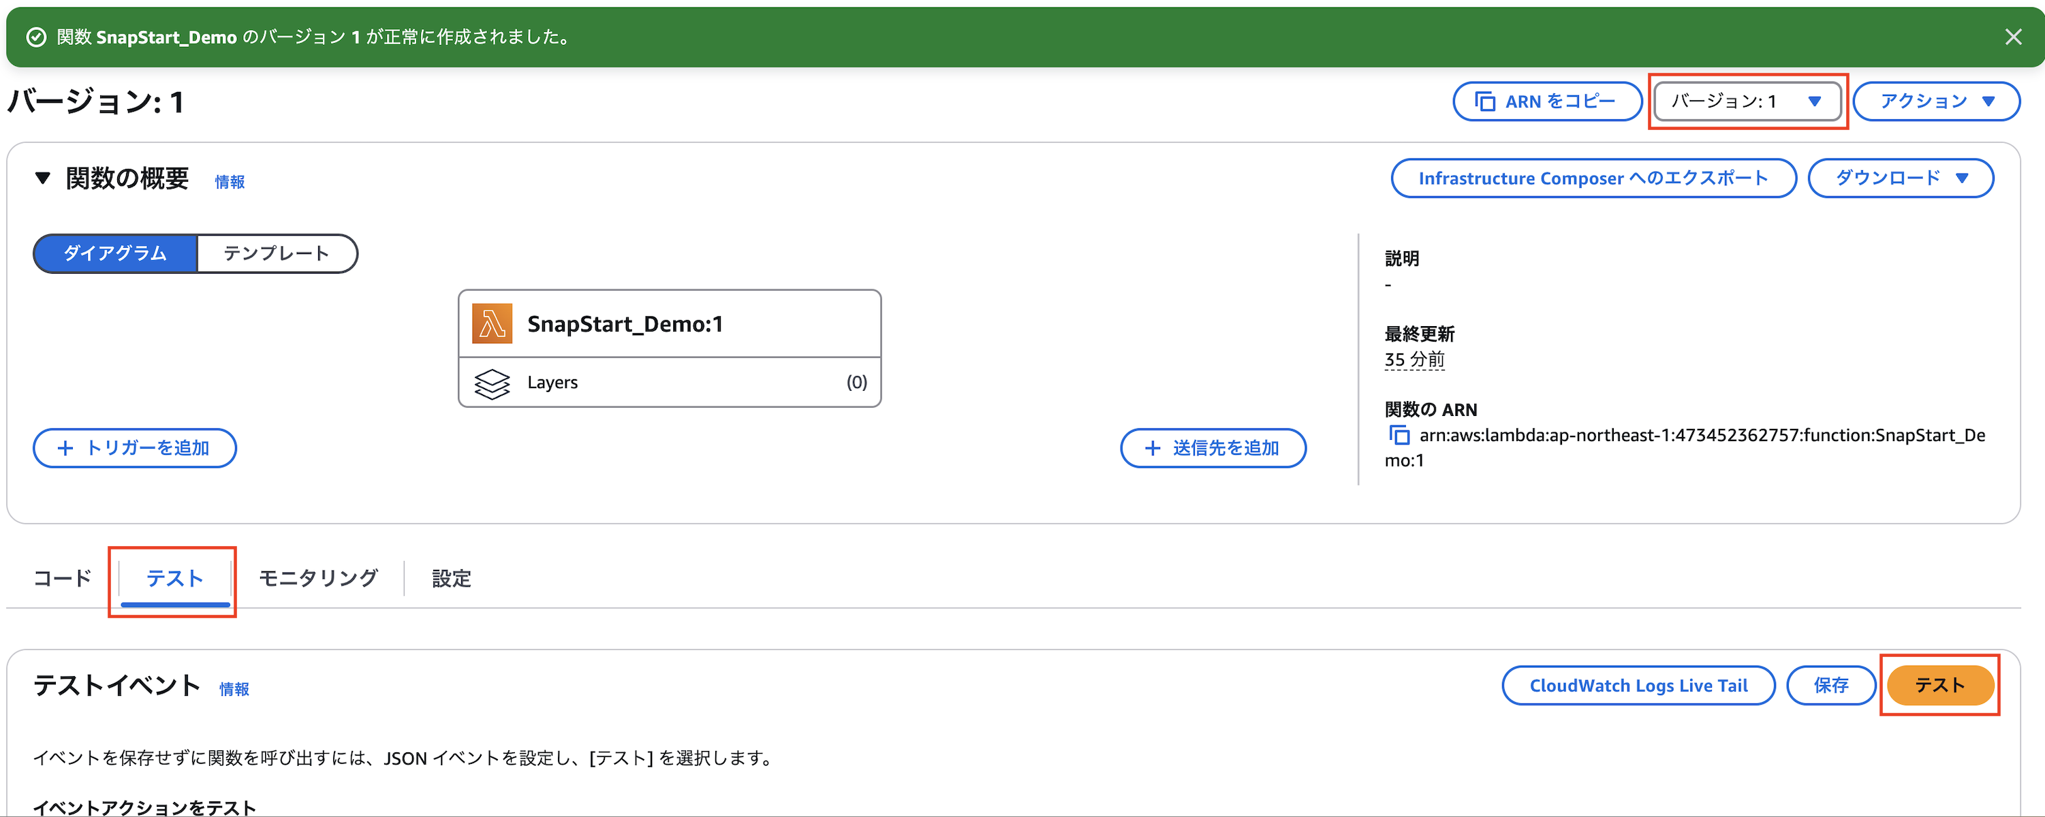Dismiss the success notification banner
The image size is (2045, 817).
pos(2014,37)
